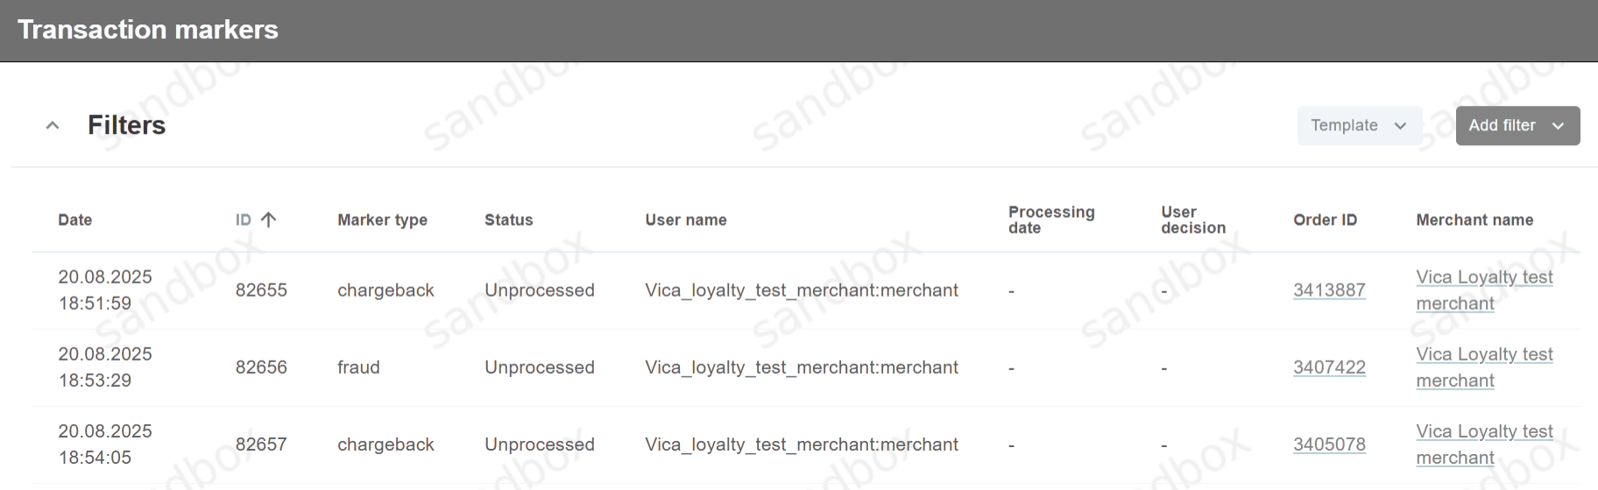
Task: Click the User decision column header
Action: click(1192, 220)
